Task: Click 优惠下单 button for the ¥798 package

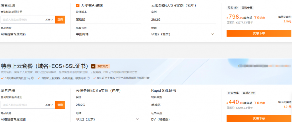Action: [x=259, y=33]
